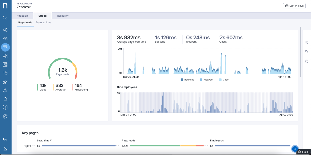Switch to the Adoption tab
The width and height of the screenshot is (311, 155).
(x=22, y=16)
